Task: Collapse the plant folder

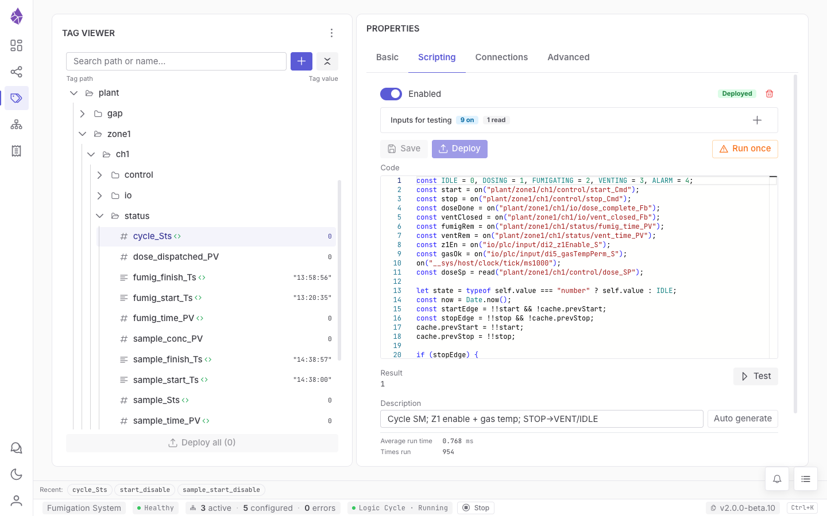Action: pyautogui.click(x=74, y=93)
